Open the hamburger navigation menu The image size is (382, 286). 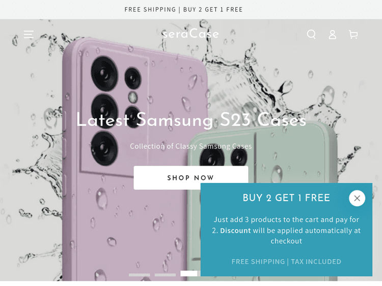click(x=29, y=35)
